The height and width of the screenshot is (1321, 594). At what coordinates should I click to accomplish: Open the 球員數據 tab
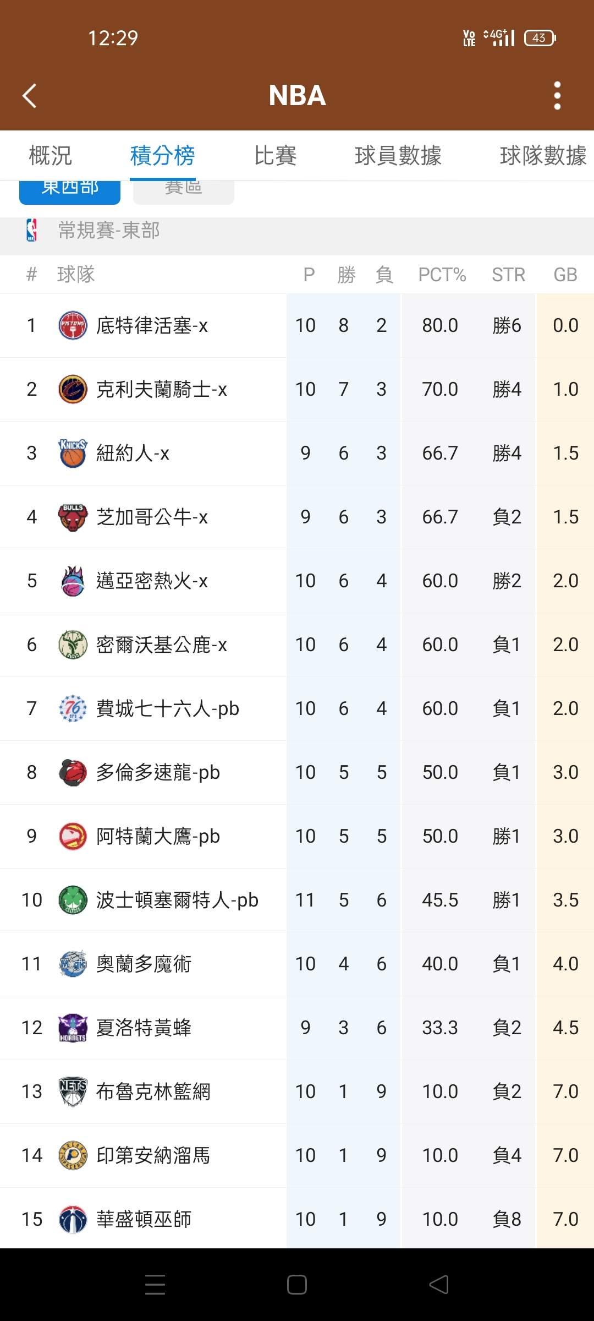point(398,155)
